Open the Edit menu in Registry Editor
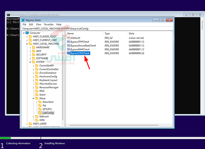Image resolution: width=205 pixels, height=149 pixels. 31,24
